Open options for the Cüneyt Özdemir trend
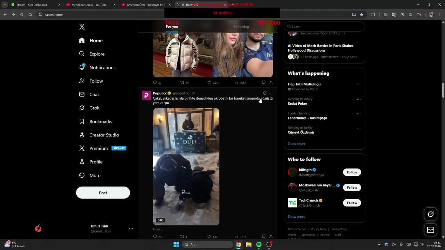445x250 pixels. pos(359,128)
